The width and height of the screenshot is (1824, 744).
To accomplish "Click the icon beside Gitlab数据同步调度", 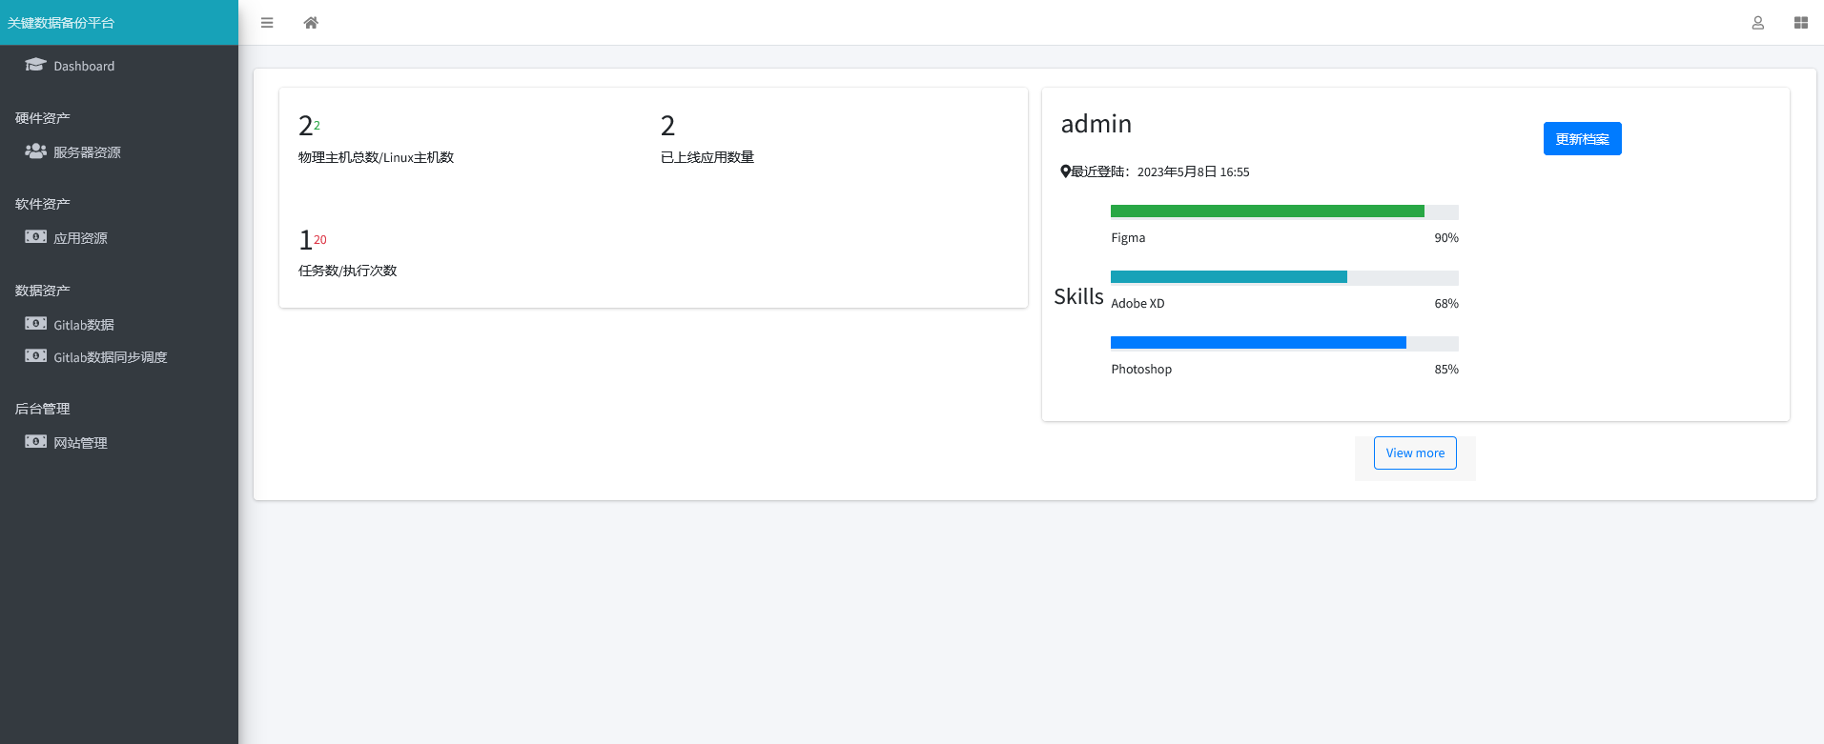I will click(x=35, y=356).
